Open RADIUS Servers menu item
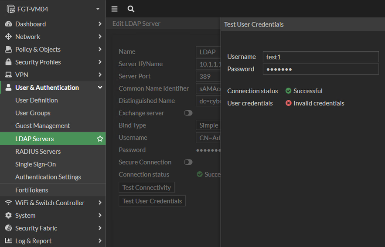The width and height of the screenshot is (385, 247). (x=38, y=151)
